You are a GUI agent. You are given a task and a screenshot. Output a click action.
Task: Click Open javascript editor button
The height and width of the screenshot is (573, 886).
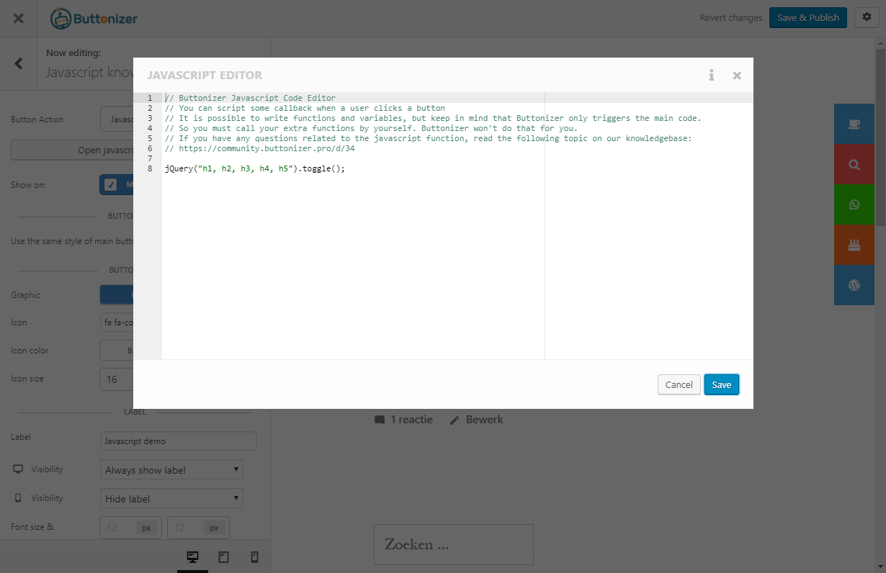(x=72, y=150)
